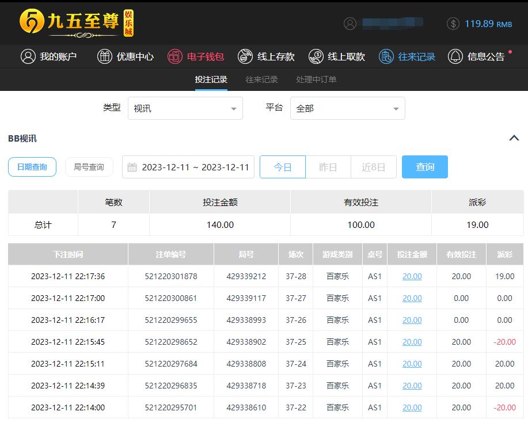Open the 平台 dropdown showing 全部

tap(348, 108)
